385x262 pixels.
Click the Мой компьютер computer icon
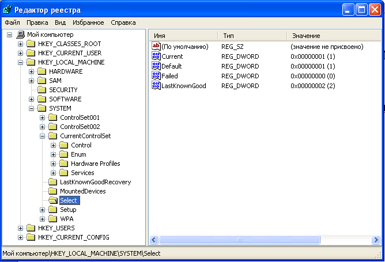click(x=21, y=35)
